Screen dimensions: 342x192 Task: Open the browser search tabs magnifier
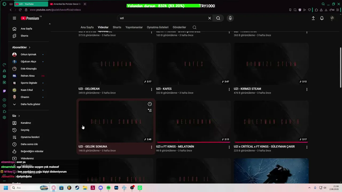point(323,4)
